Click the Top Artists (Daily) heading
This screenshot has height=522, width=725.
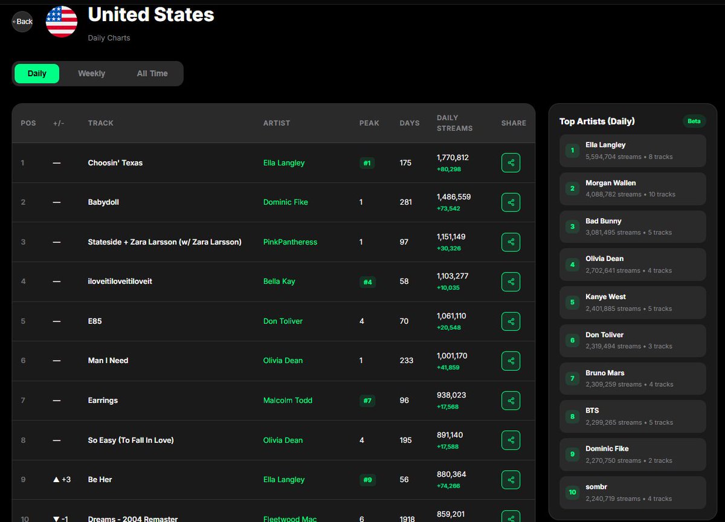tap(597, 121)
